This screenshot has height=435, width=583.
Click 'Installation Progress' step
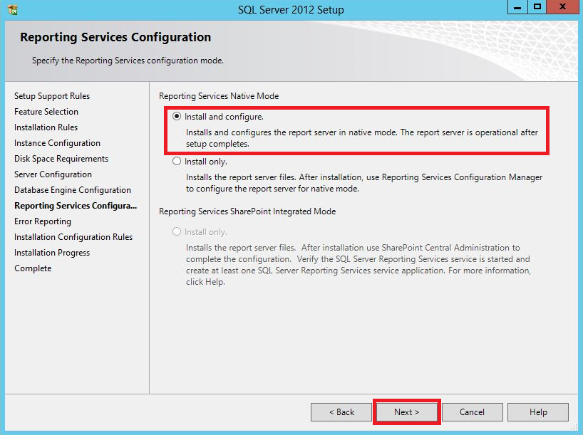click(x=52, y=253)
